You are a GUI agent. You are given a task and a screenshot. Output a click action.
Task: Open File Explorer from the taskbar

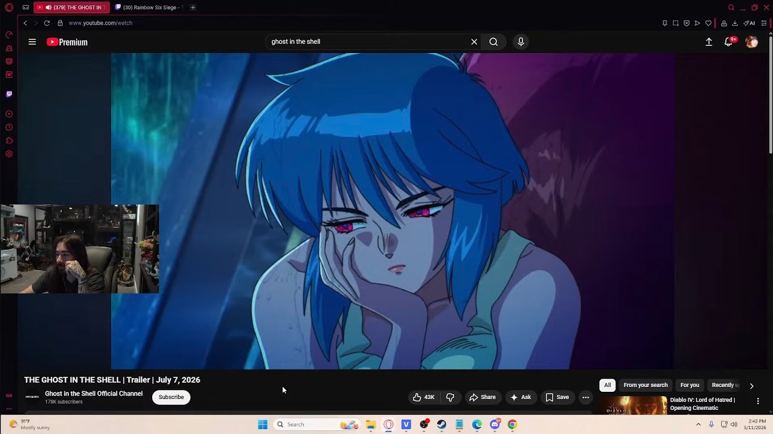pos(371,424)
